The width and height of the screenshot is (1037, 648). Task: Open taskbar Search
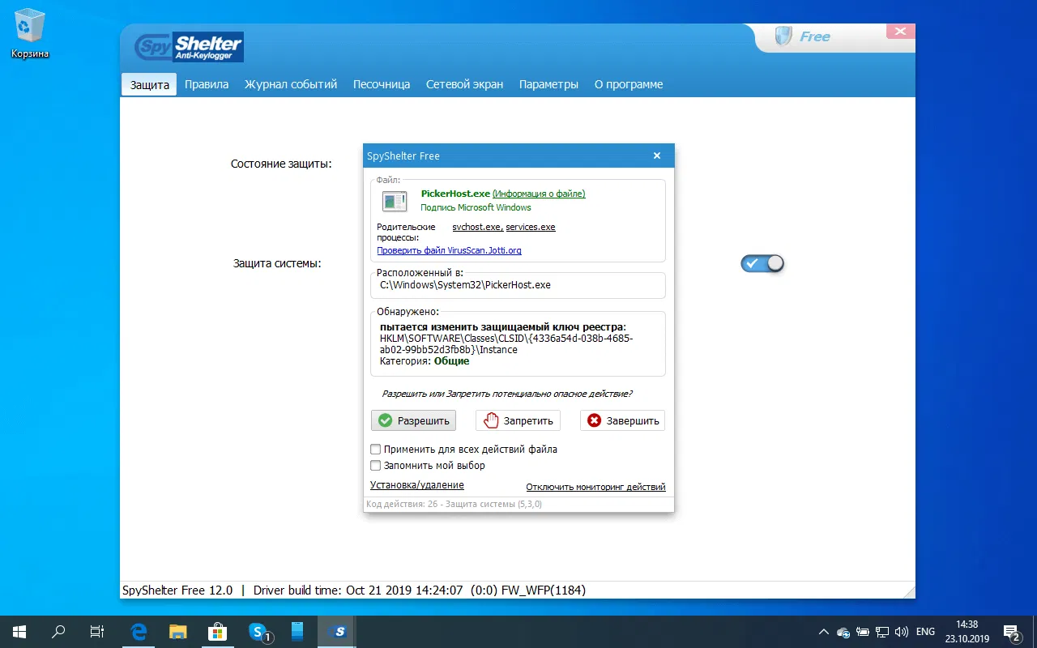[58, 631]
